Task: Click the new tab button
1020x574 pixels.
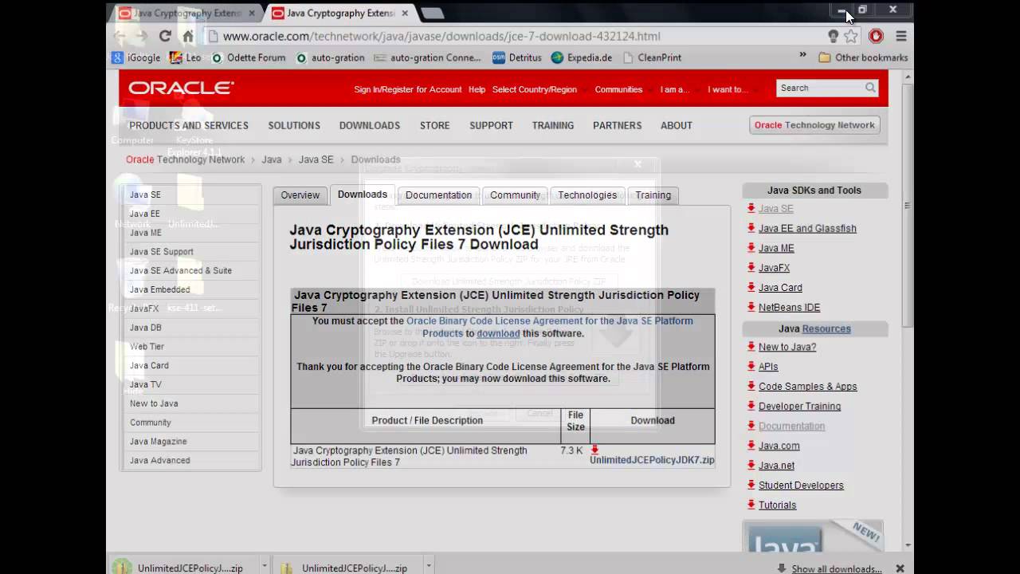Action: pyautogui.click(x=432, y=13)
